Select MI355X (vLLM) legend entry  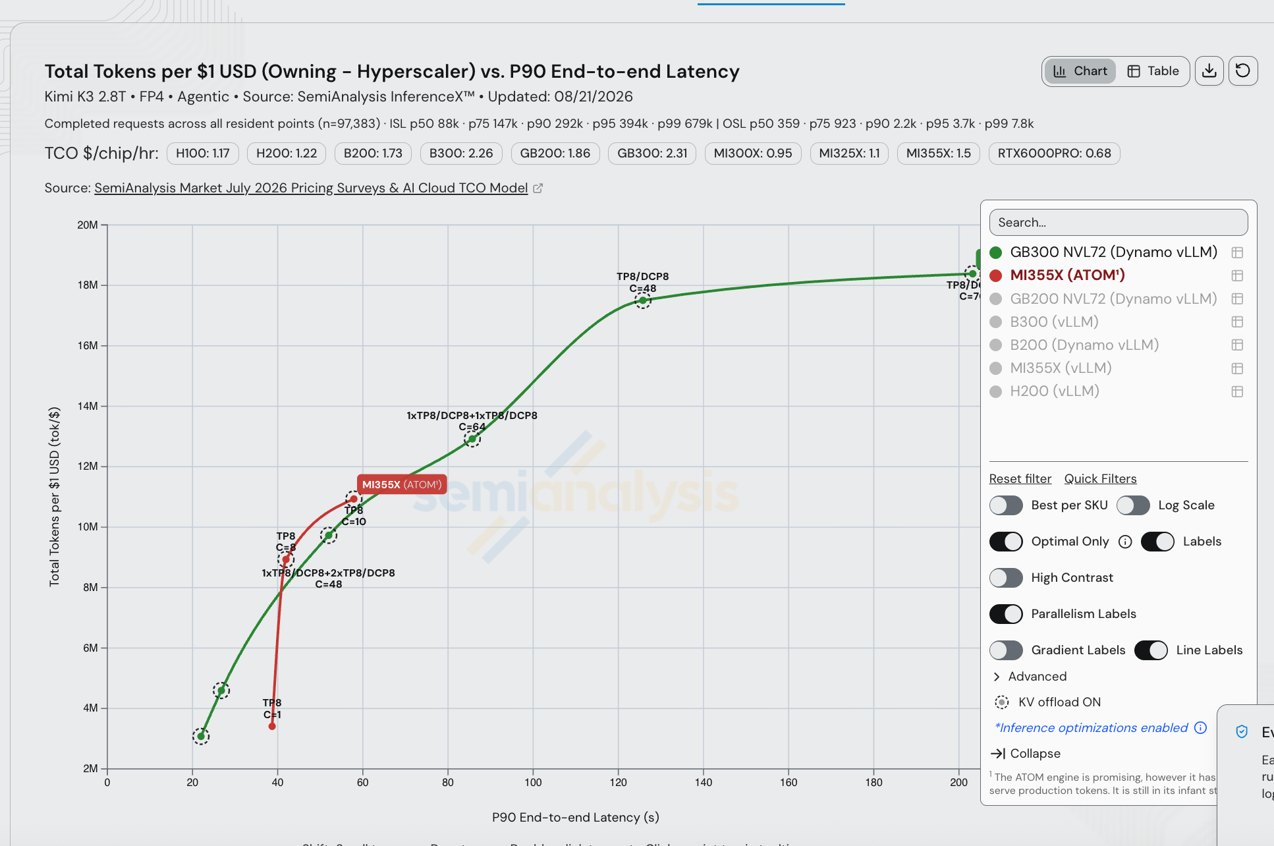coord(1061,368)
